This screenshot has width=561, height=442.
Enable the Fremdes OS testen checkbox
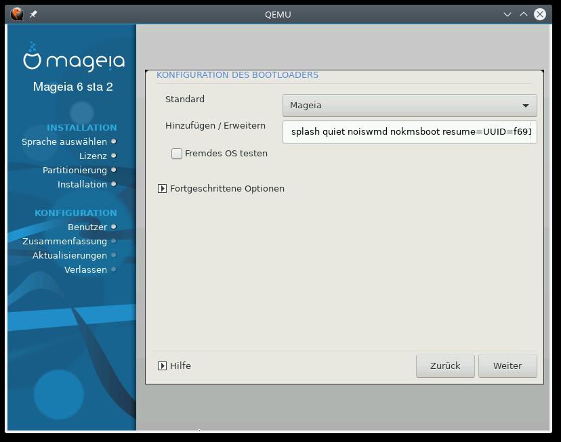click(x=177, y=154)
